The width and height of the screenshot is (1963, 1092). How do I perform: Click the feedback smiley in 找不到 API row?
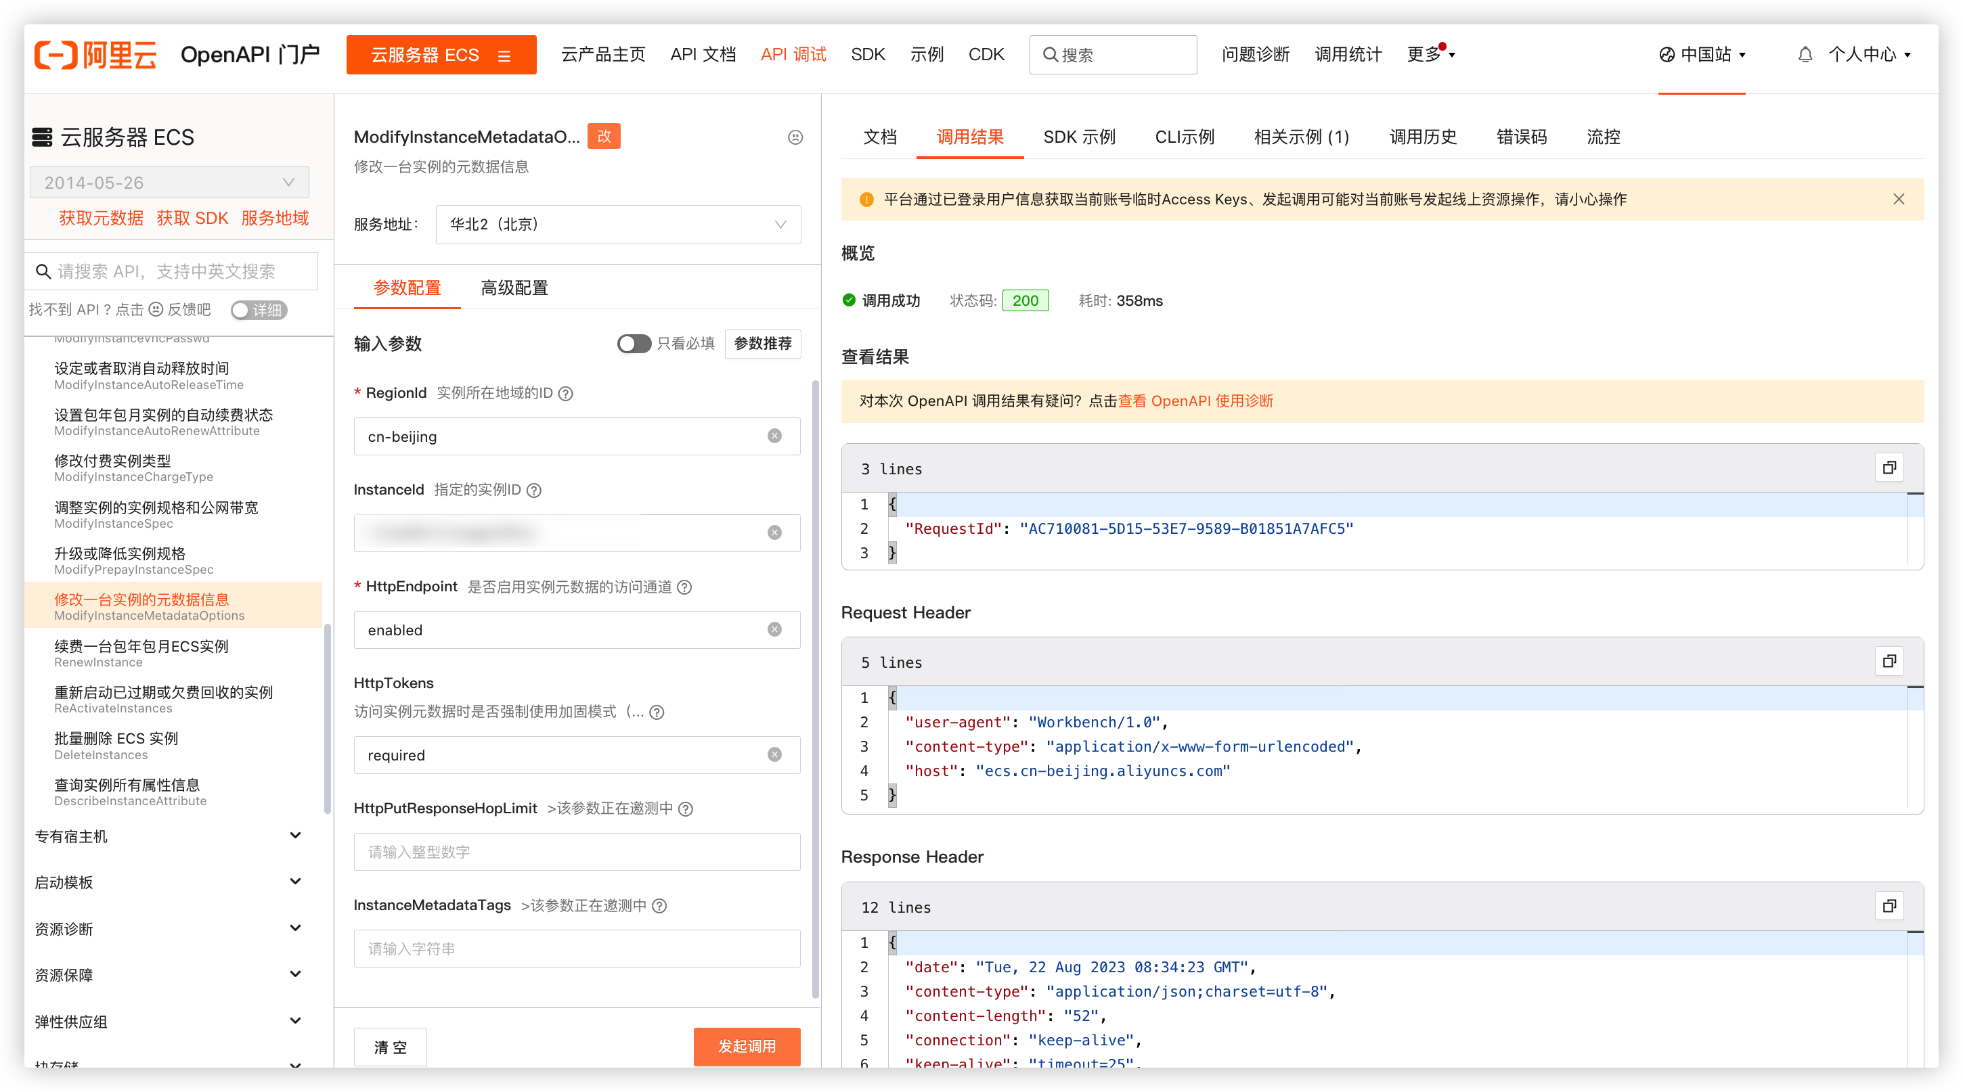156,309
